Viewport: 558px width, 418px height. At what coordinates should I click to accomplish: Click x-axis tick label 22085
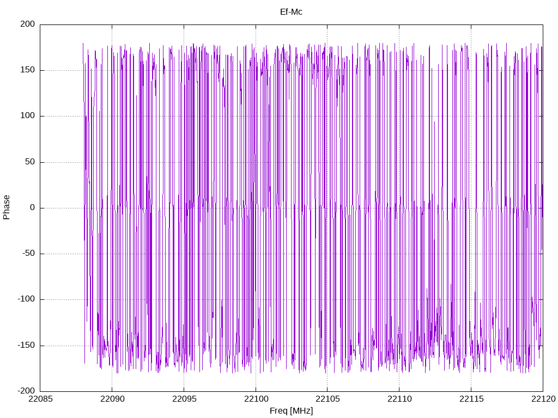point(40,399)
